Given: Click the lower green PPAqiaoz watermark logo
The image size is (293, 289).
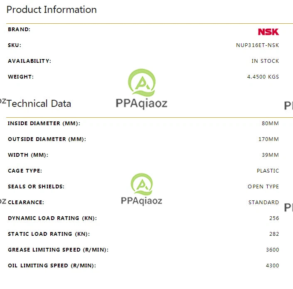Looking at the screenshot, I should (x=142, y=184).
